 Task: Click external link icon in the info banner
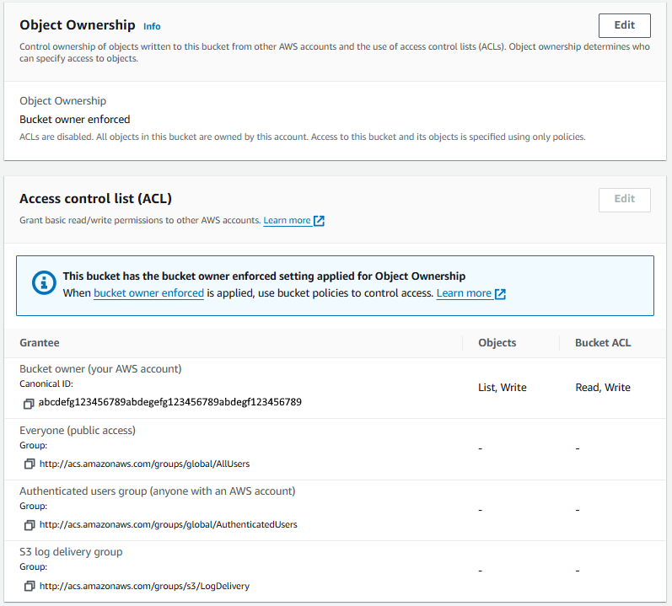[500, 294]
